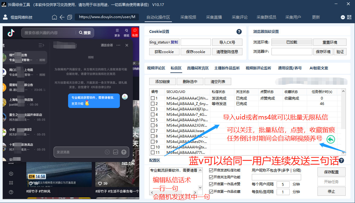The width and height of the screenshot is (355, 203).
Task: Click the 搜索 magnifier search icon
Action: pyautogui.click(x=80, y=33)
